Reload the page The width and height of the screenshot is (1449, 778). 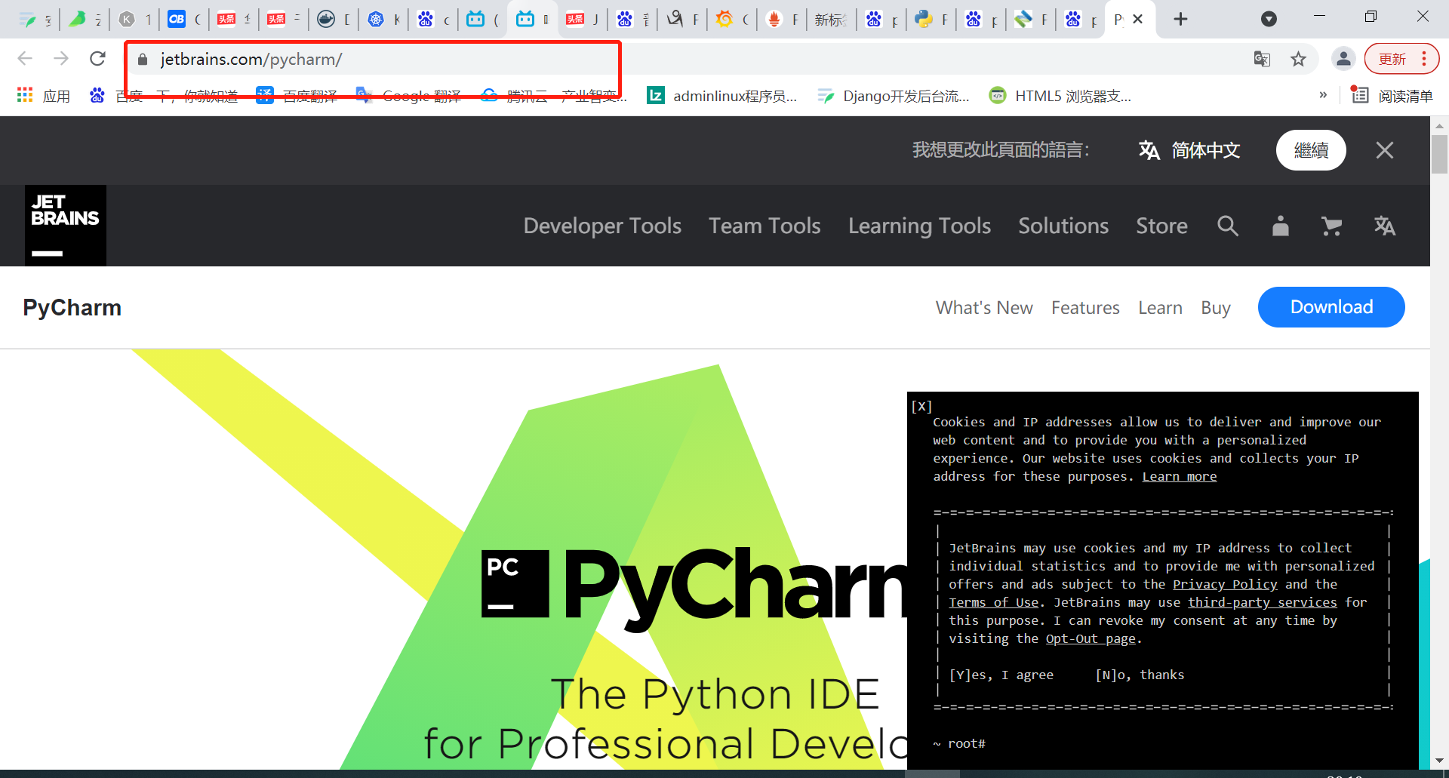[x=97, y=58]
